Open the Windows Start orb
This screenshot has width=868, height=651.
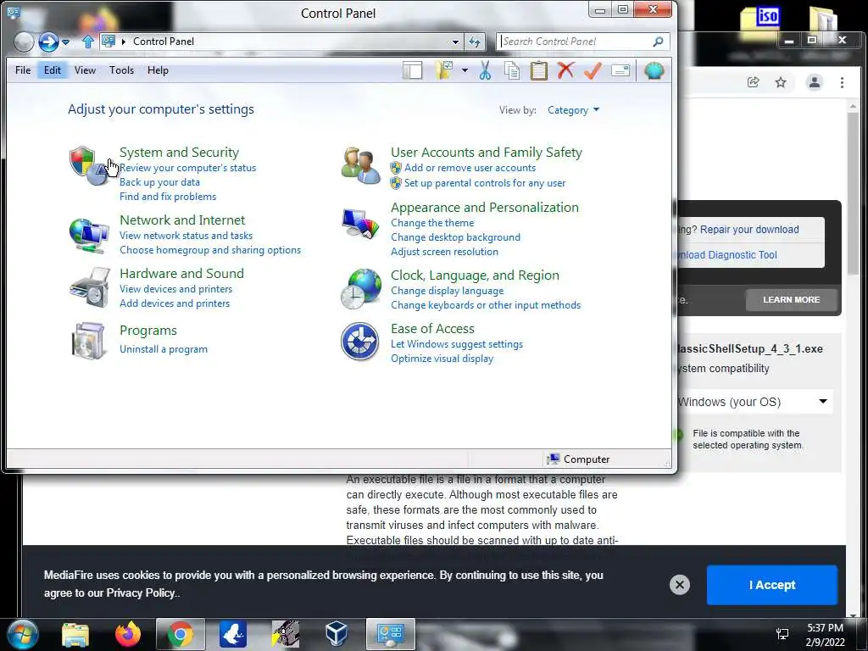click(x=21, y=634)
